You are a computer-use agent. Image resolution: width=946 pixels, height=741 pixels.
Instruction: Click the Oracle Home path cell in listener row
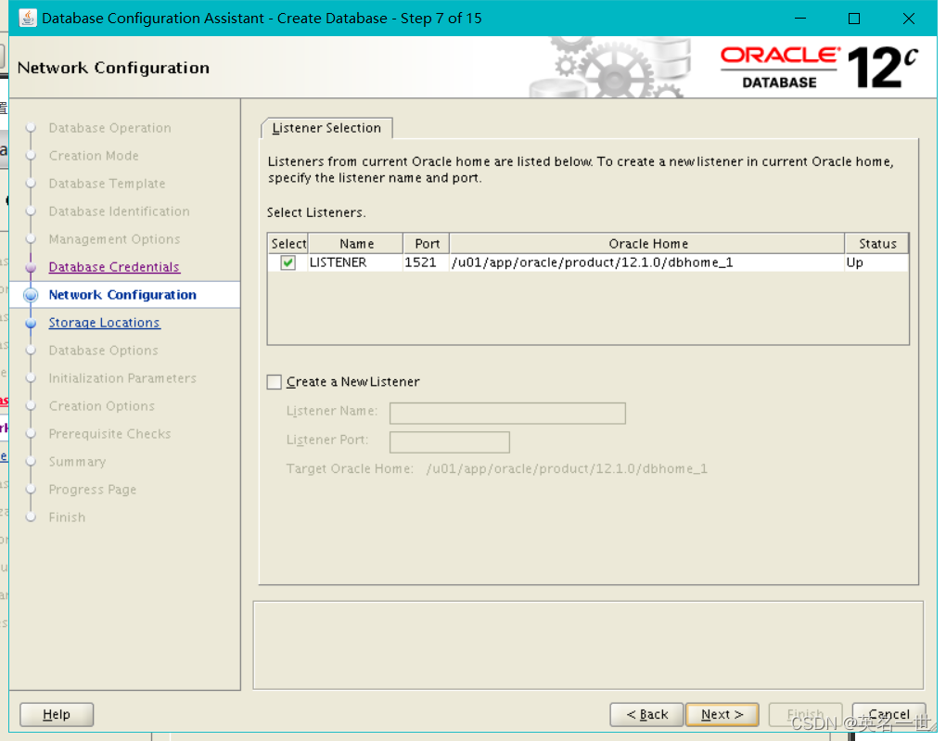click(x=646, y=262)
